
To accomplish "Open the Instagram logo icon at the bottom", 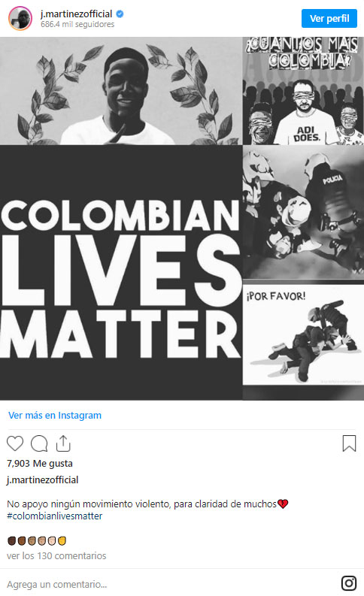I will coord(349,583).
